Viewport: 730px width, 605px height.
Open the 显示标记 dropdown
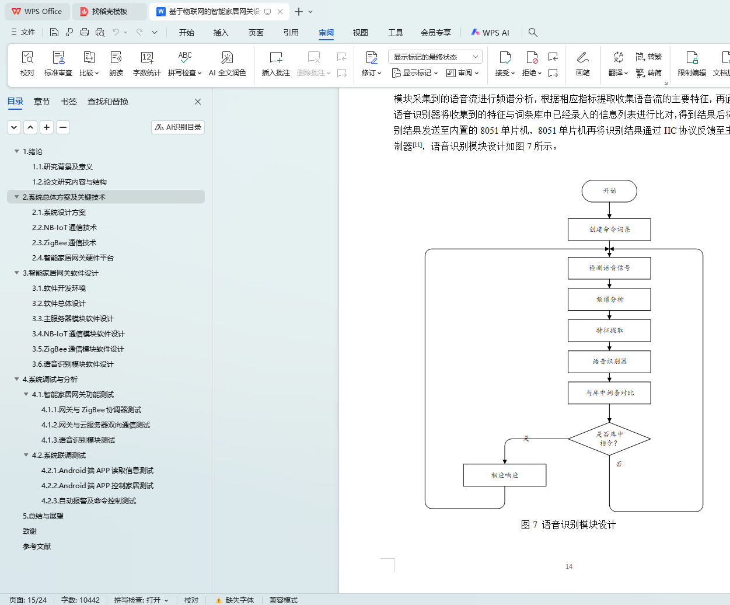[415, 73]
